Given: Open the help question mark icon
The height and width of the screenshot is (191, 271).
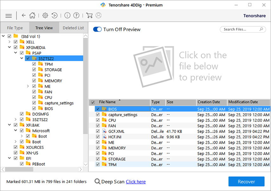Looking at the screenshot, I should point(76,16).
